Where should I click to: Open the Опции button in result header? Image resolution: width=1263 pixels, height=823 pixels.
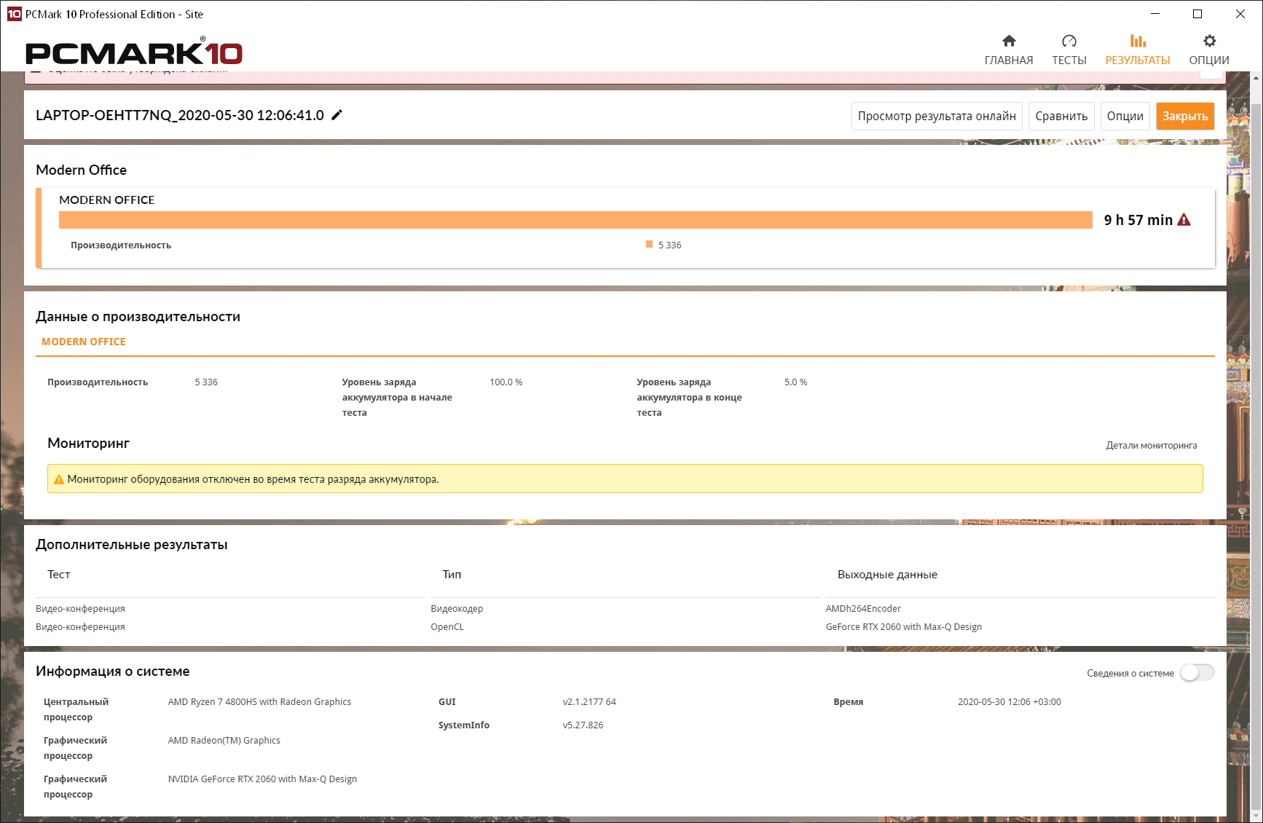[x=1125, y=117]
